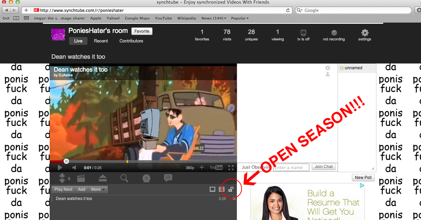Screen dimensions: 421x220
Task: Select the Contributors tab
Action: coord(131,41)
